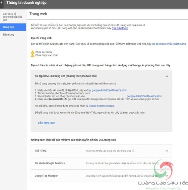The height and width of the screenshot is (190, 188).
Task: Open the Tìm hiểu thêm link
Action: pyautogui.click(x=120, y=28)
